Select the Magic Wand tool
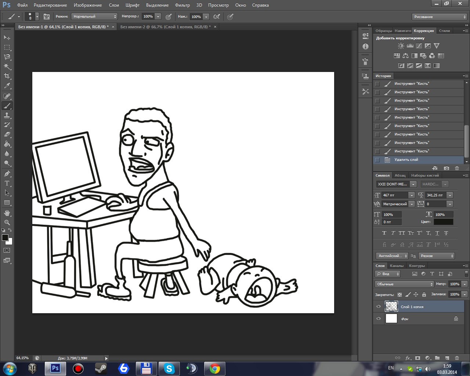 [x=7, y=66]
